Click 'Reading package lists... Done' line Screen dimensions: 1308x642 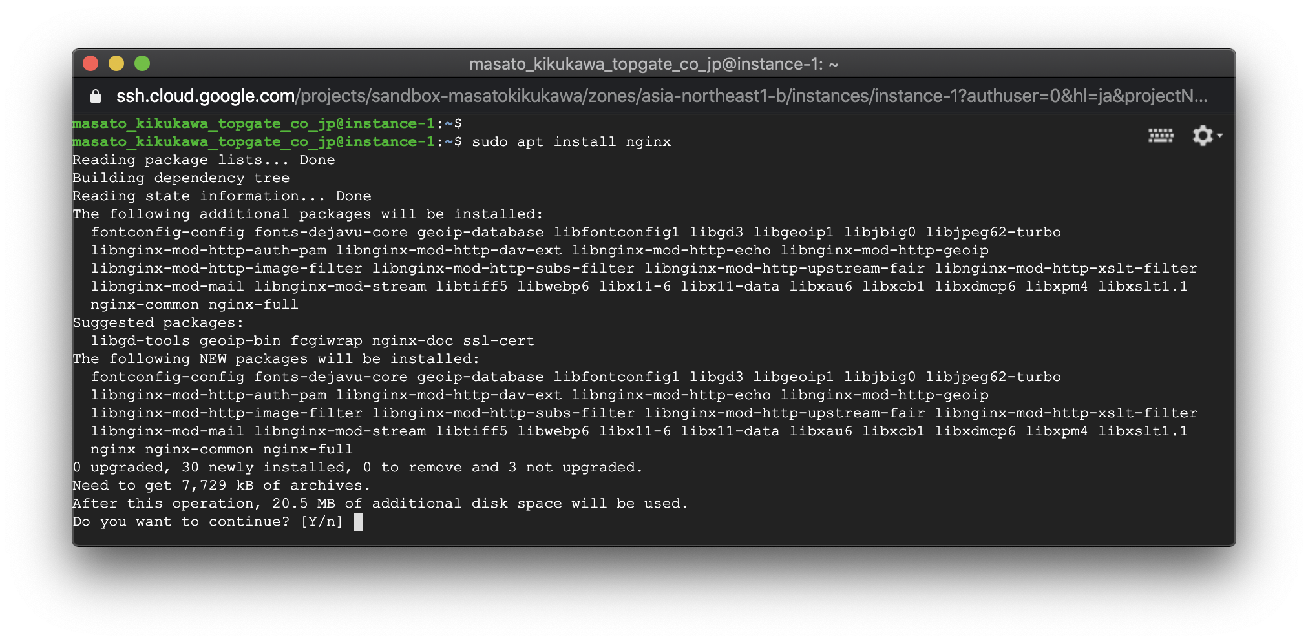(204, 160)
